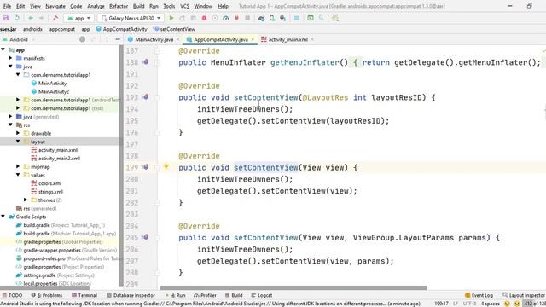
Task: Open the VCS menu
Action: (x=184, y=6)
